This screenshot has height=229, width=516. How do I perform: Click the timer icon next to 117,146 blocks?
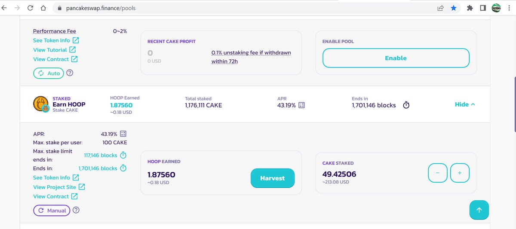[x=123, y=155]
